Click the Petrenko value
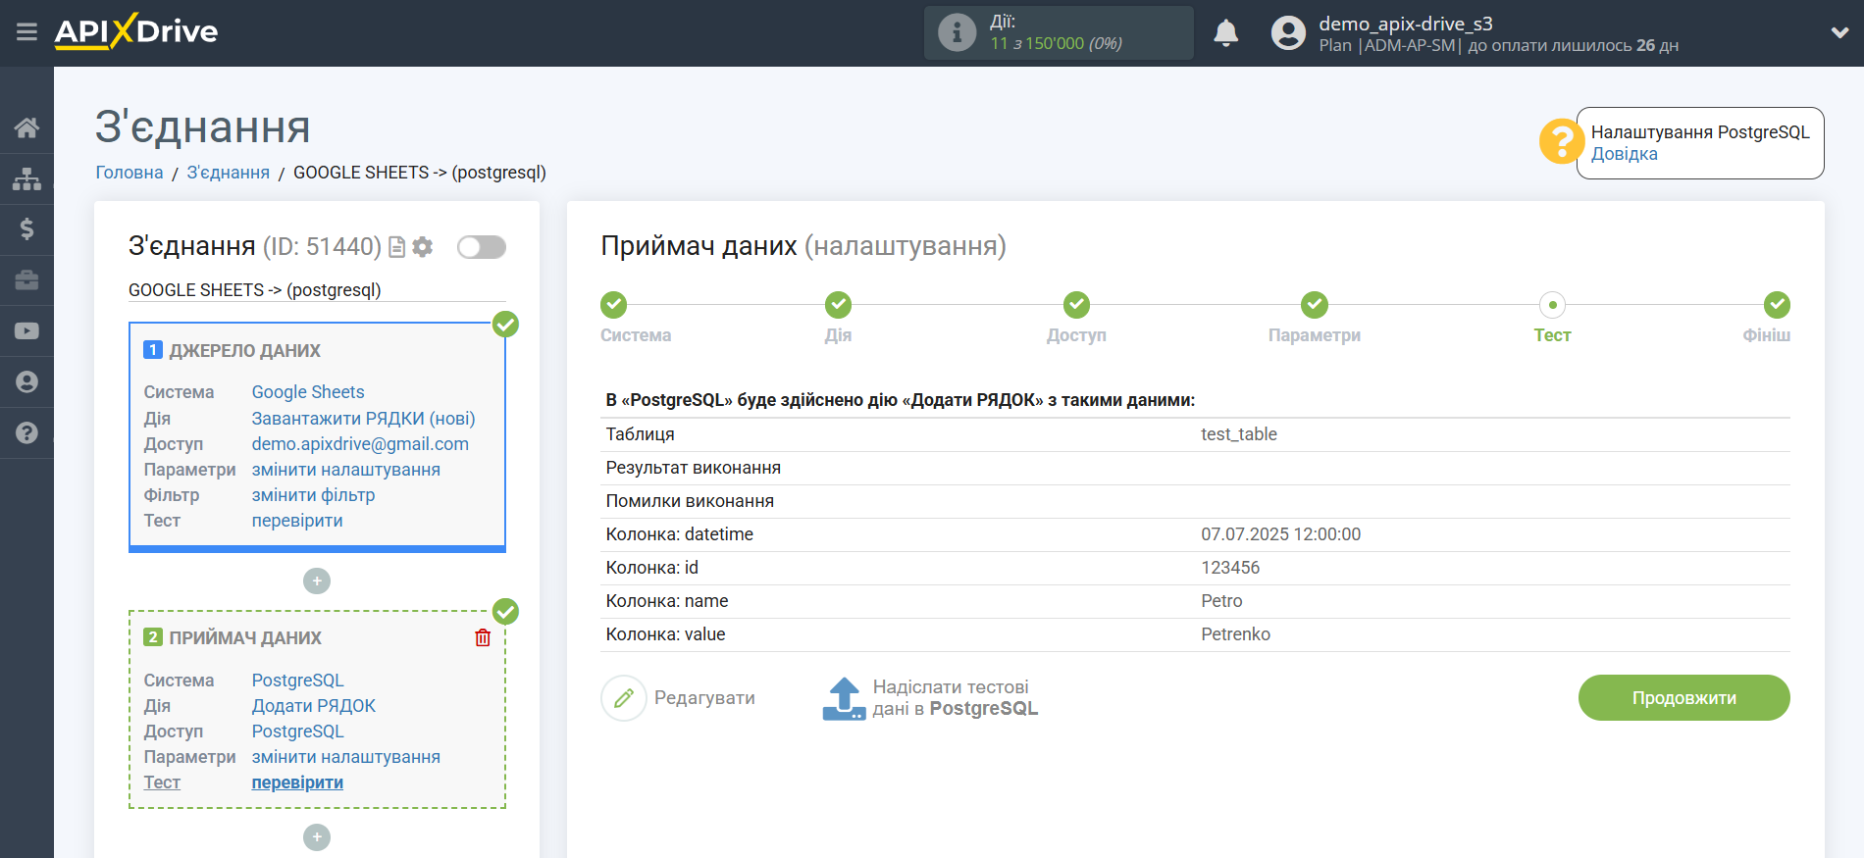This screenshot has width=1864, height=858. click(1236, 634)
